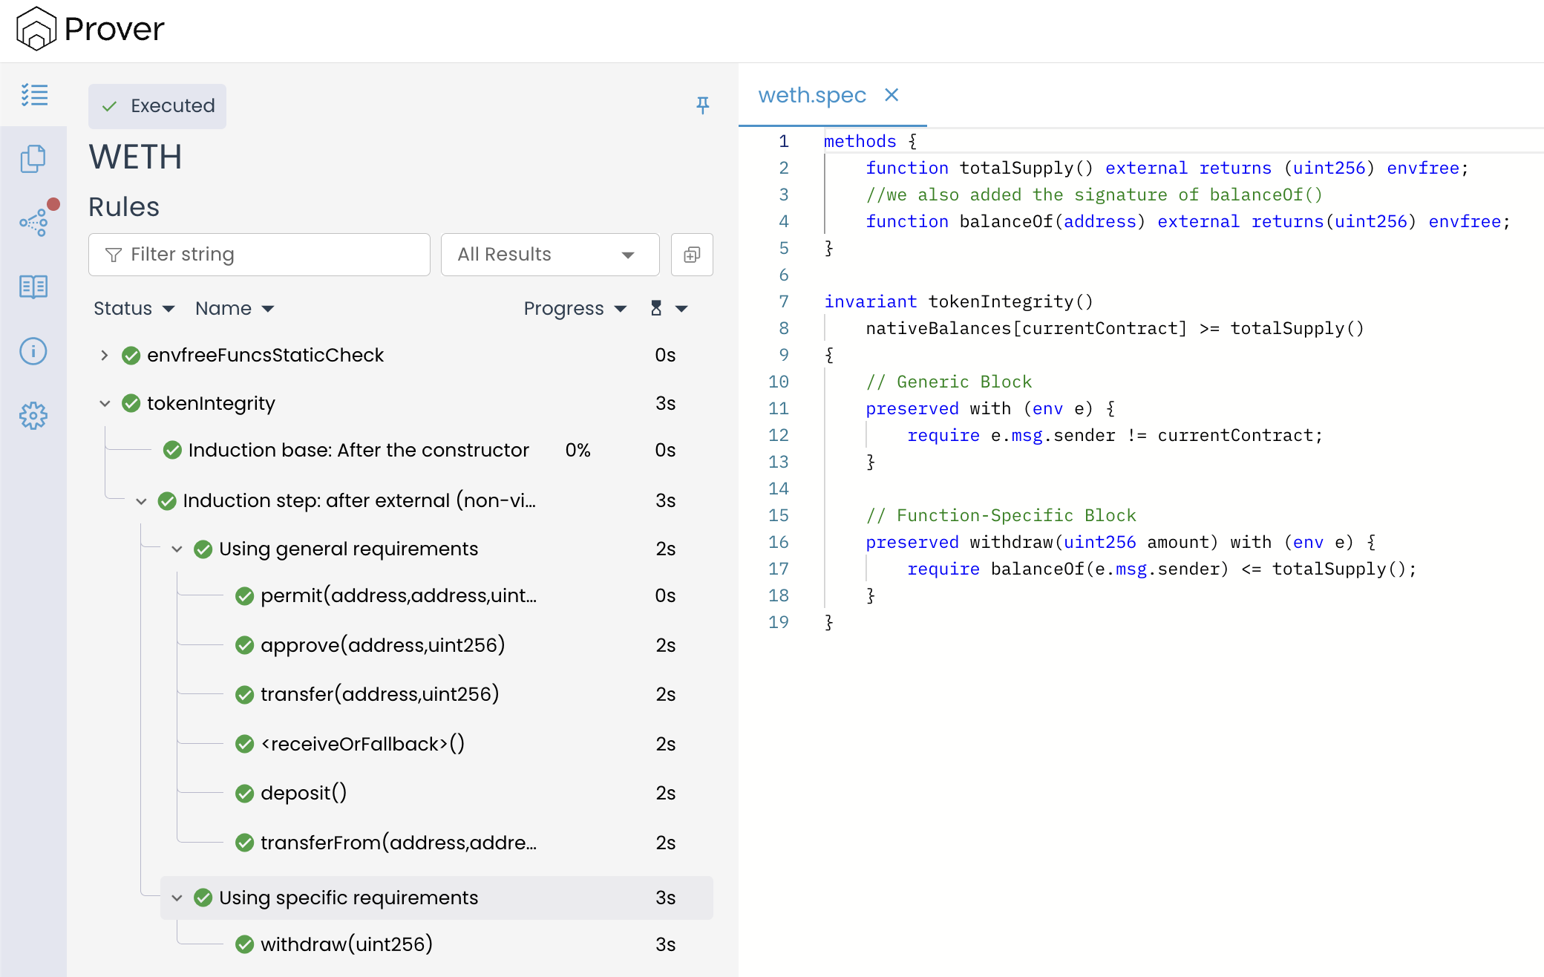Click the expand-all icon beside All Results
The height and width of the screenshot is (977, 1544).
[692, 255]
